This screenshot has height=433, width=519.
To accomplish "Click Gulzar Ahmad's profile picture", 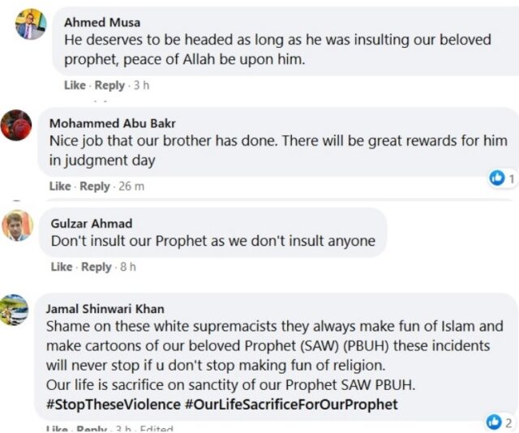I will click(16, 225).
